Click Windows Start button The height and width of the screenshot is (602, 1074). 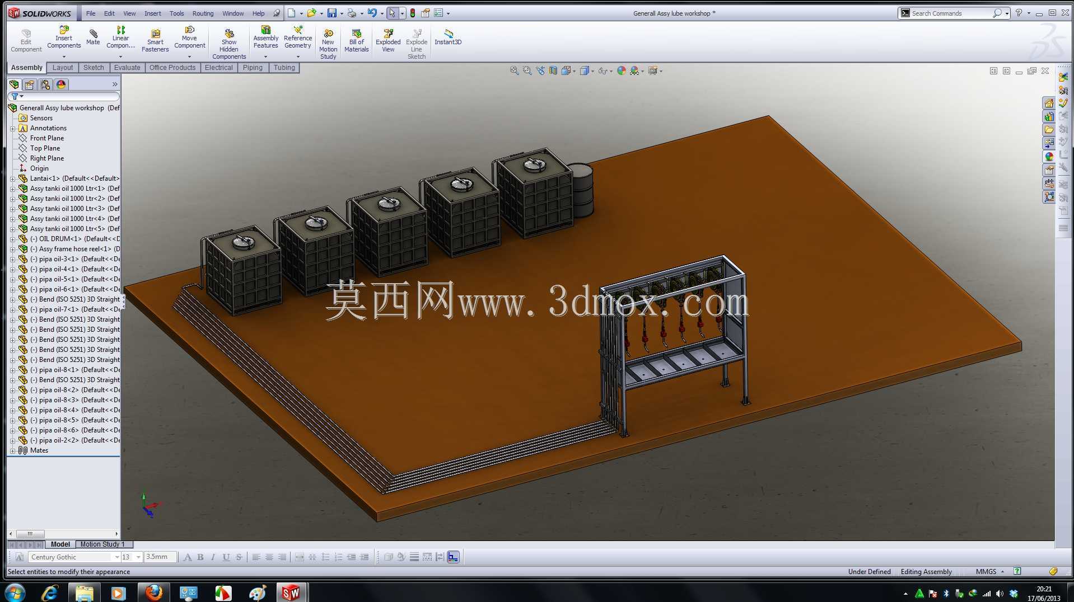pyautogui.click(x=15, y=592)
